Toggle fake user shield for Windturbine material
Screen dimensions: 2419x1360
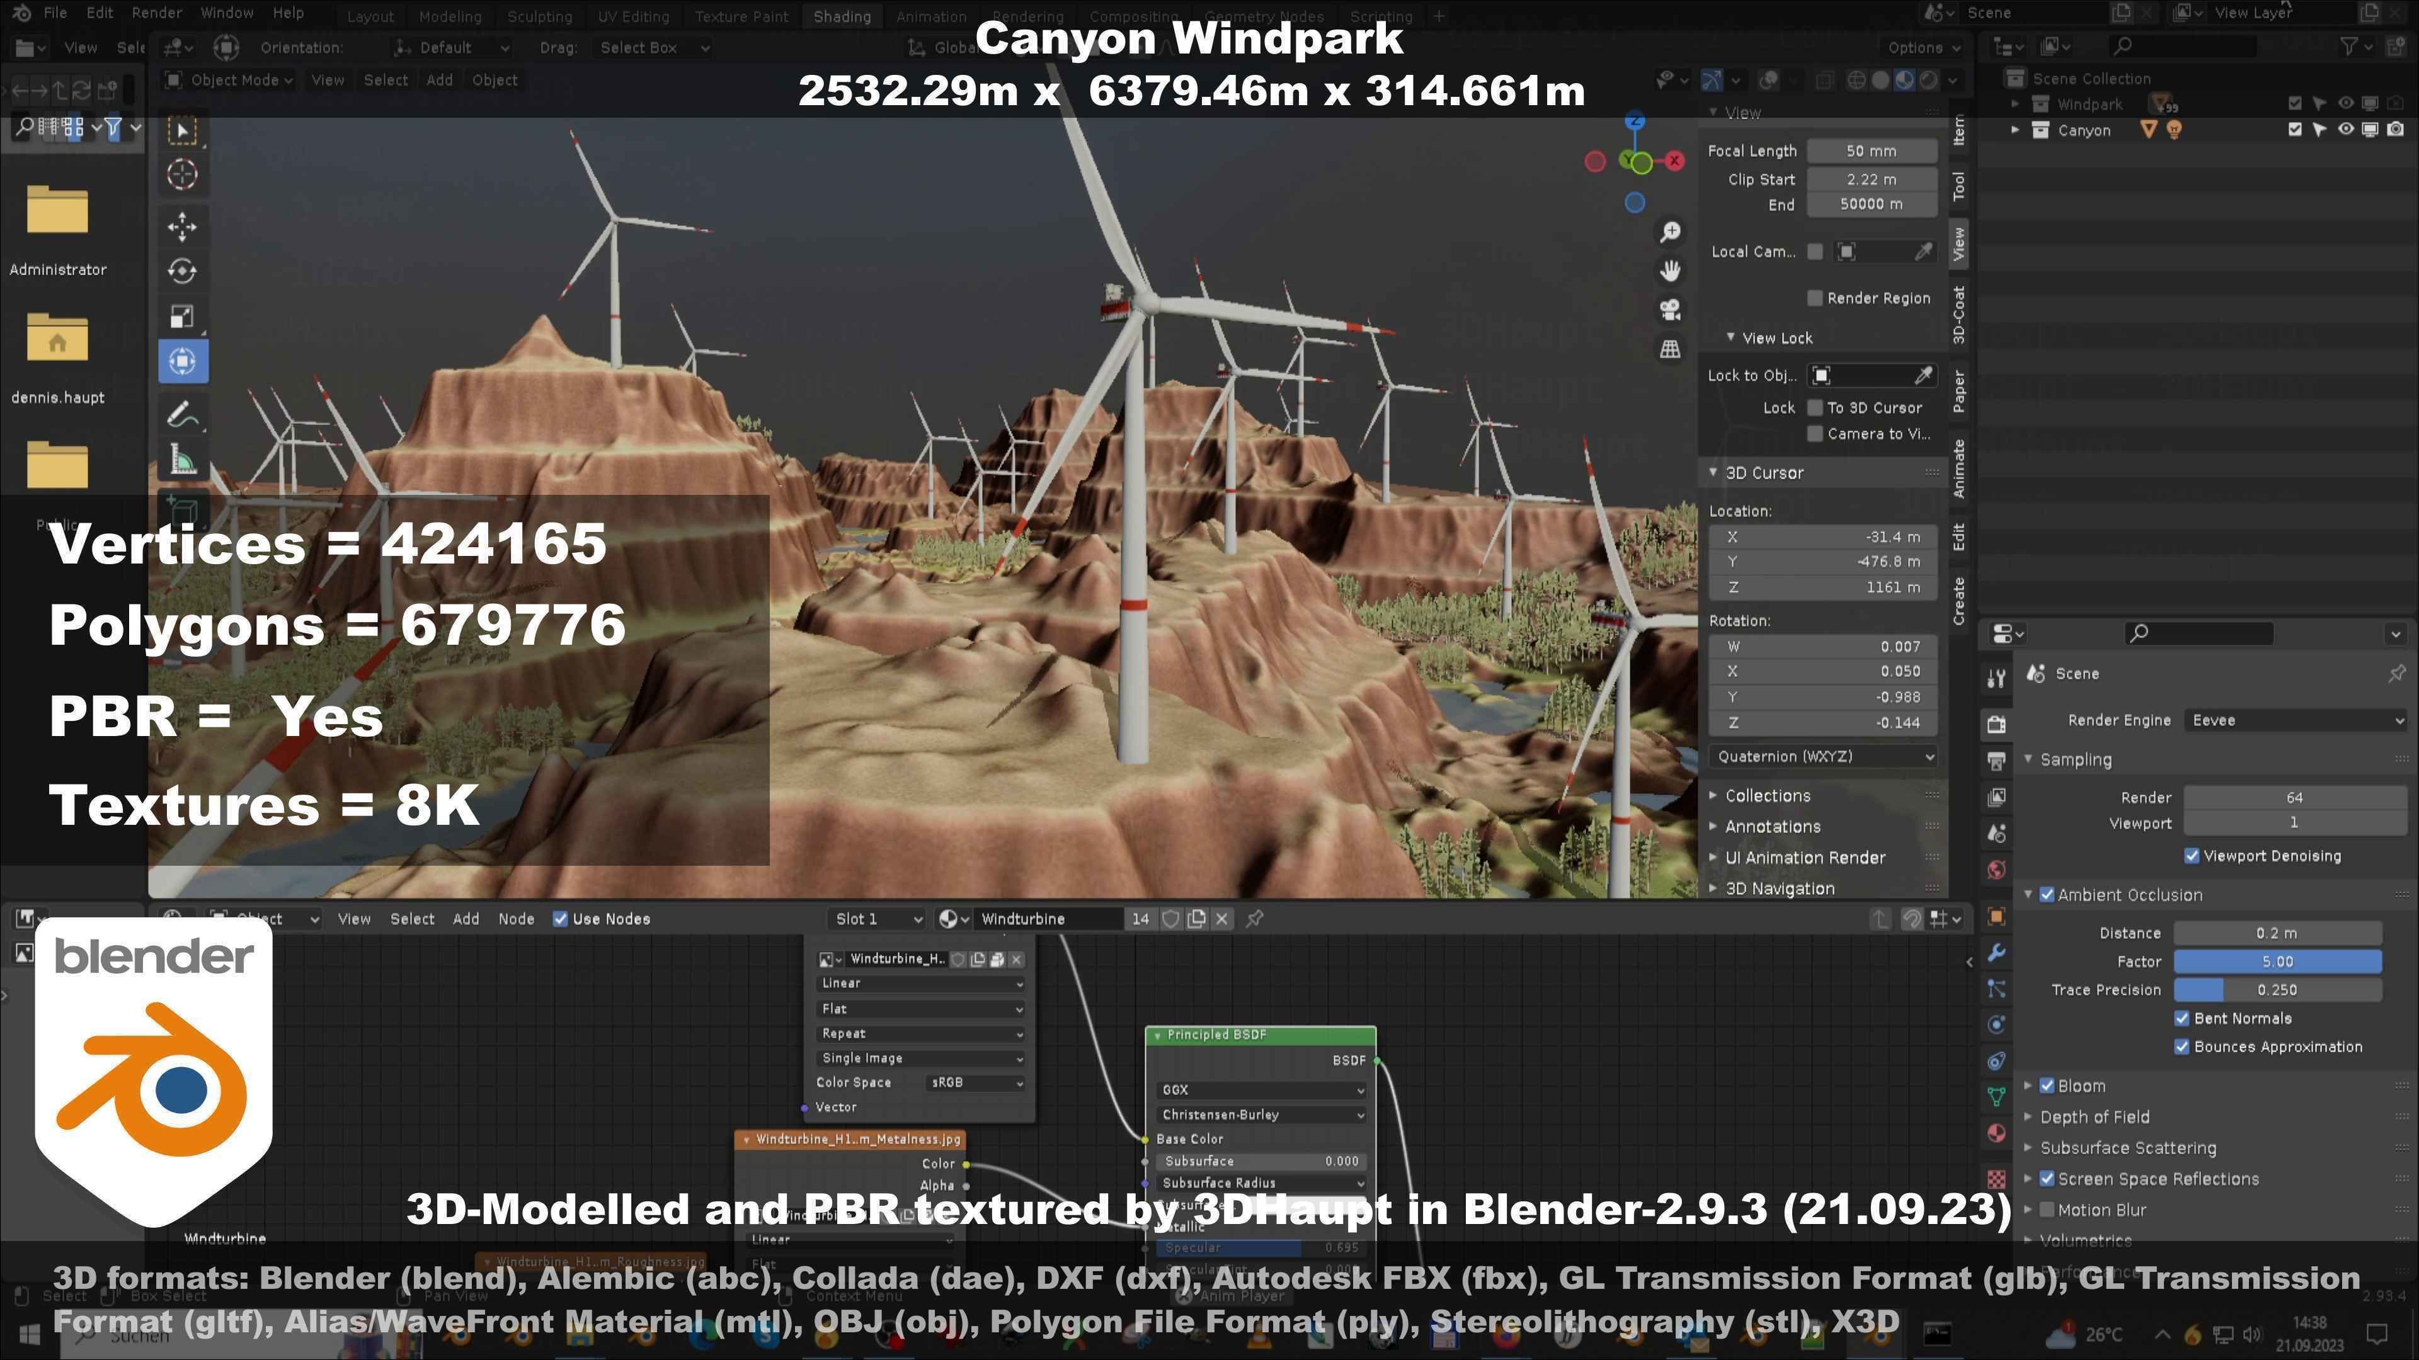point(1170,919)
